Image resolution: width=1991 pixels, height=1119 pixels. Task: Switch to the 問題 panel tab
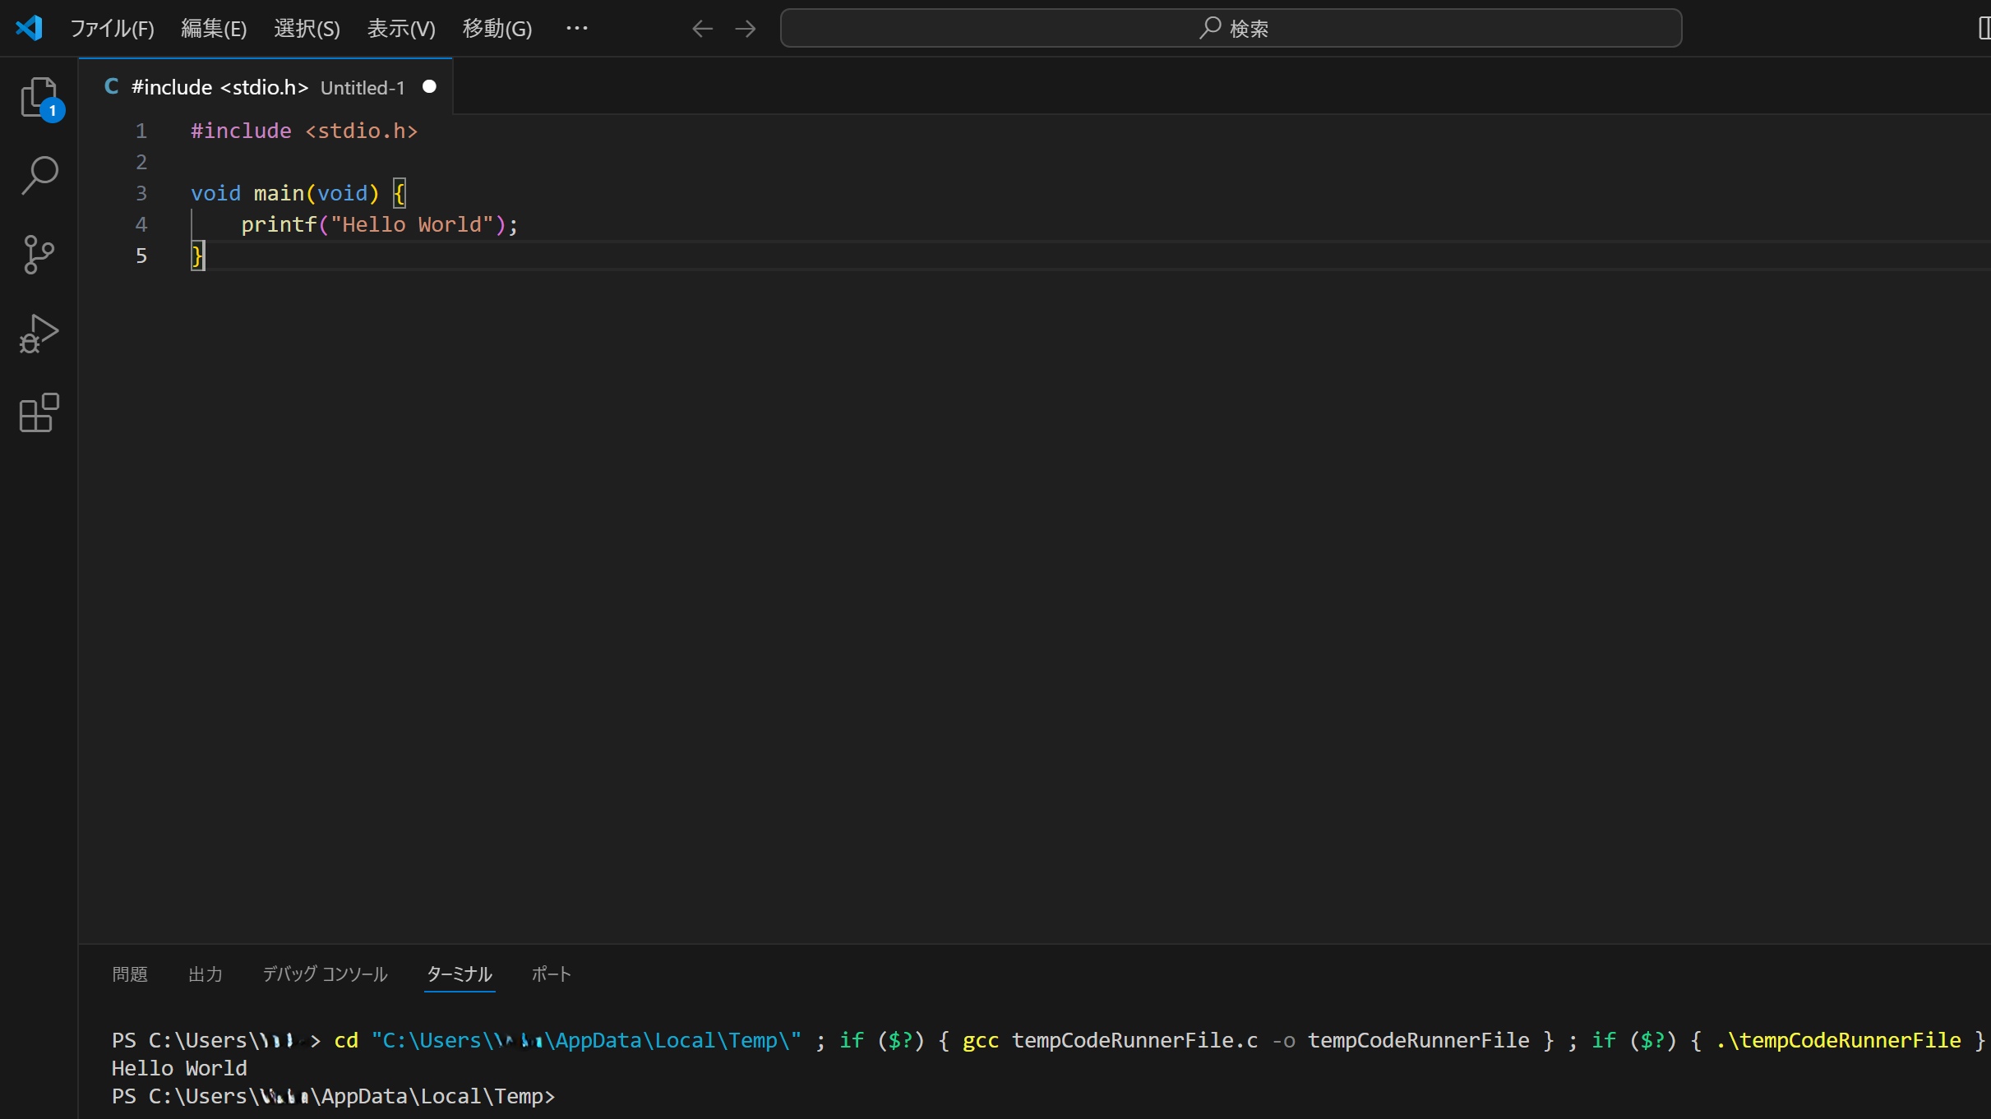tap(130, 974)
